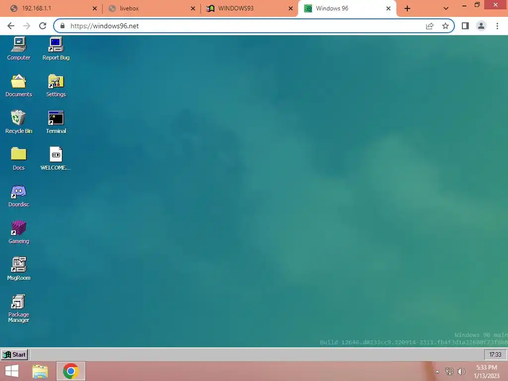Go forward in browser history
Screen dimensions: 508x381
pos(27,26)
